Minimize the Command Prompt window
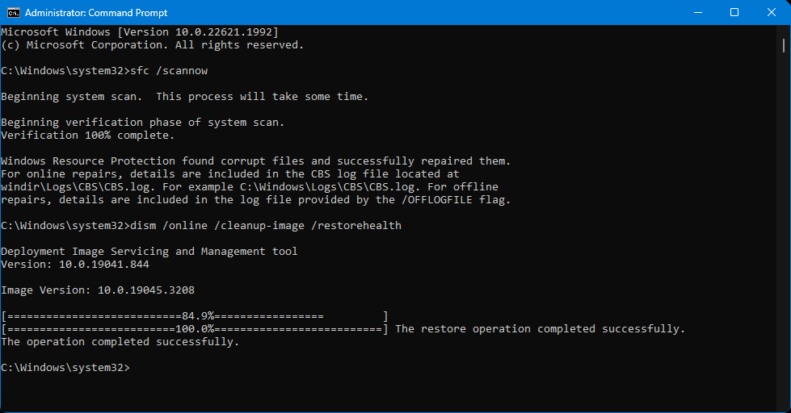The width and height of the screenshot is (791, 413). [697, 12]
